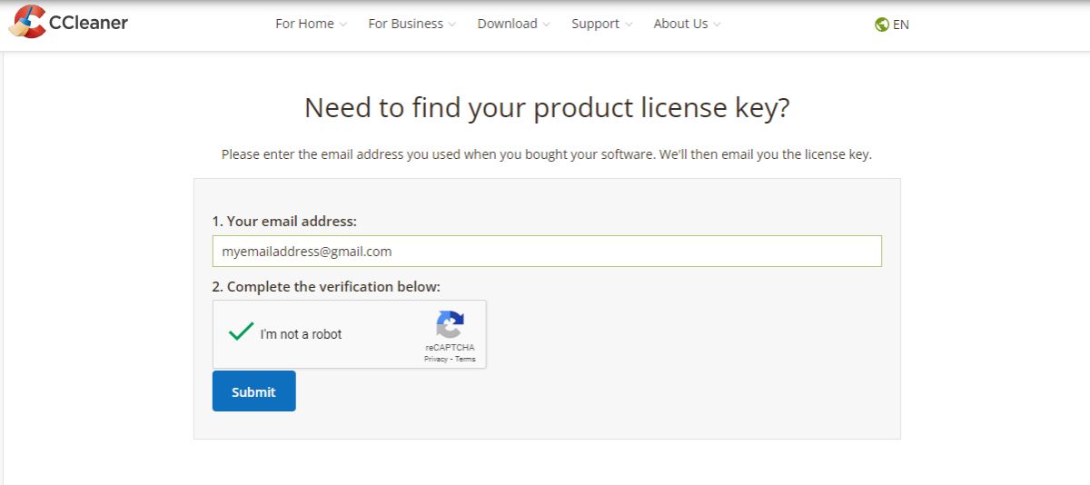
Task: Open the For Home menu
Action: click(x=312, y=24)
